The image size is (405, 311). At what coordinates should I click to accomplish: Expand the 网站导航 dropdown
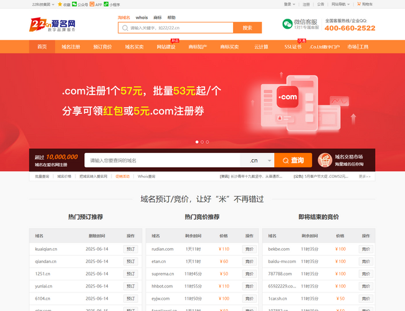pos(340,4)
